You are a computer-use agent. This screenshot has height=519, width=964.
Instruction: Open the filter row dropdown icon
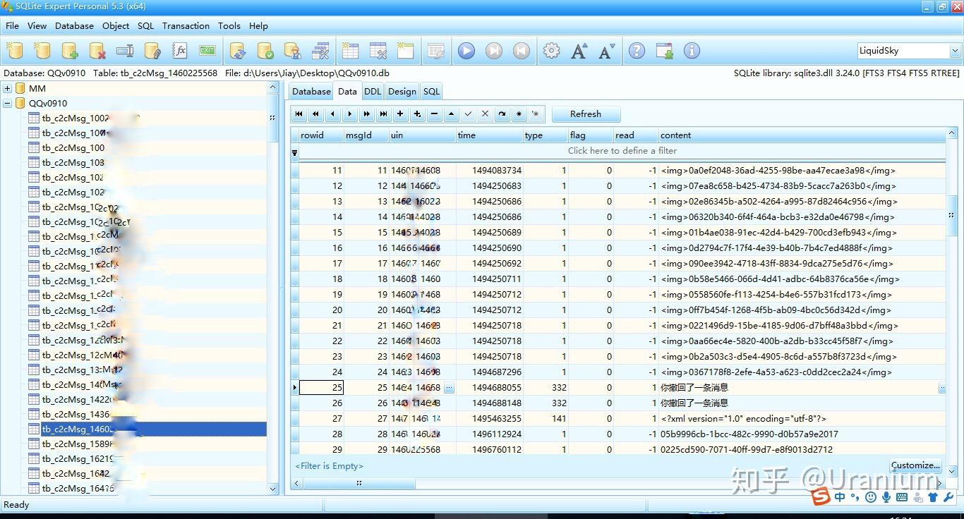[x=294, y=152]
